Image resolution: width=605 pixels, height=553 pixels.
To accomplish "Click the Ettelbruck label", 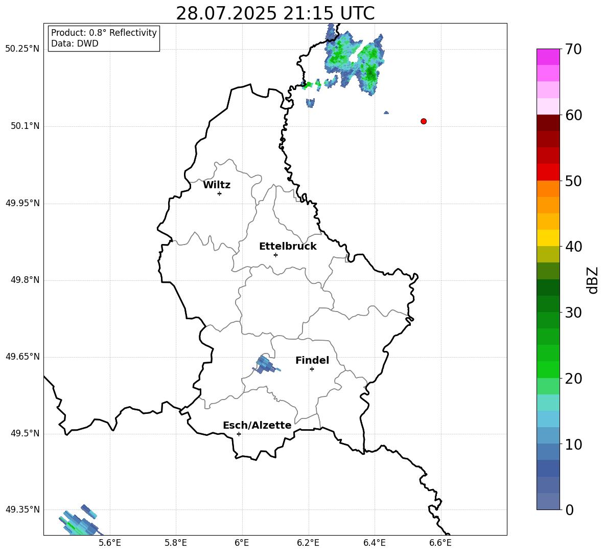I will tap(288, 247).
